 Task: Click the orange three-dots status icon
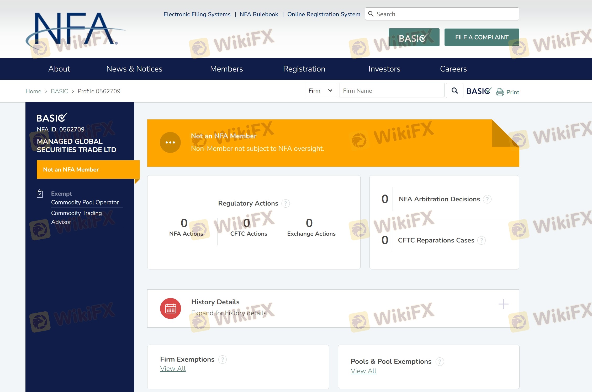tap(170, 142)
